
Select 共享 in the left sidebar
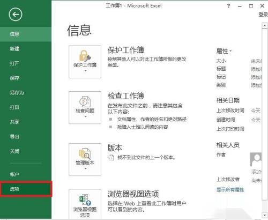(26, 122)
